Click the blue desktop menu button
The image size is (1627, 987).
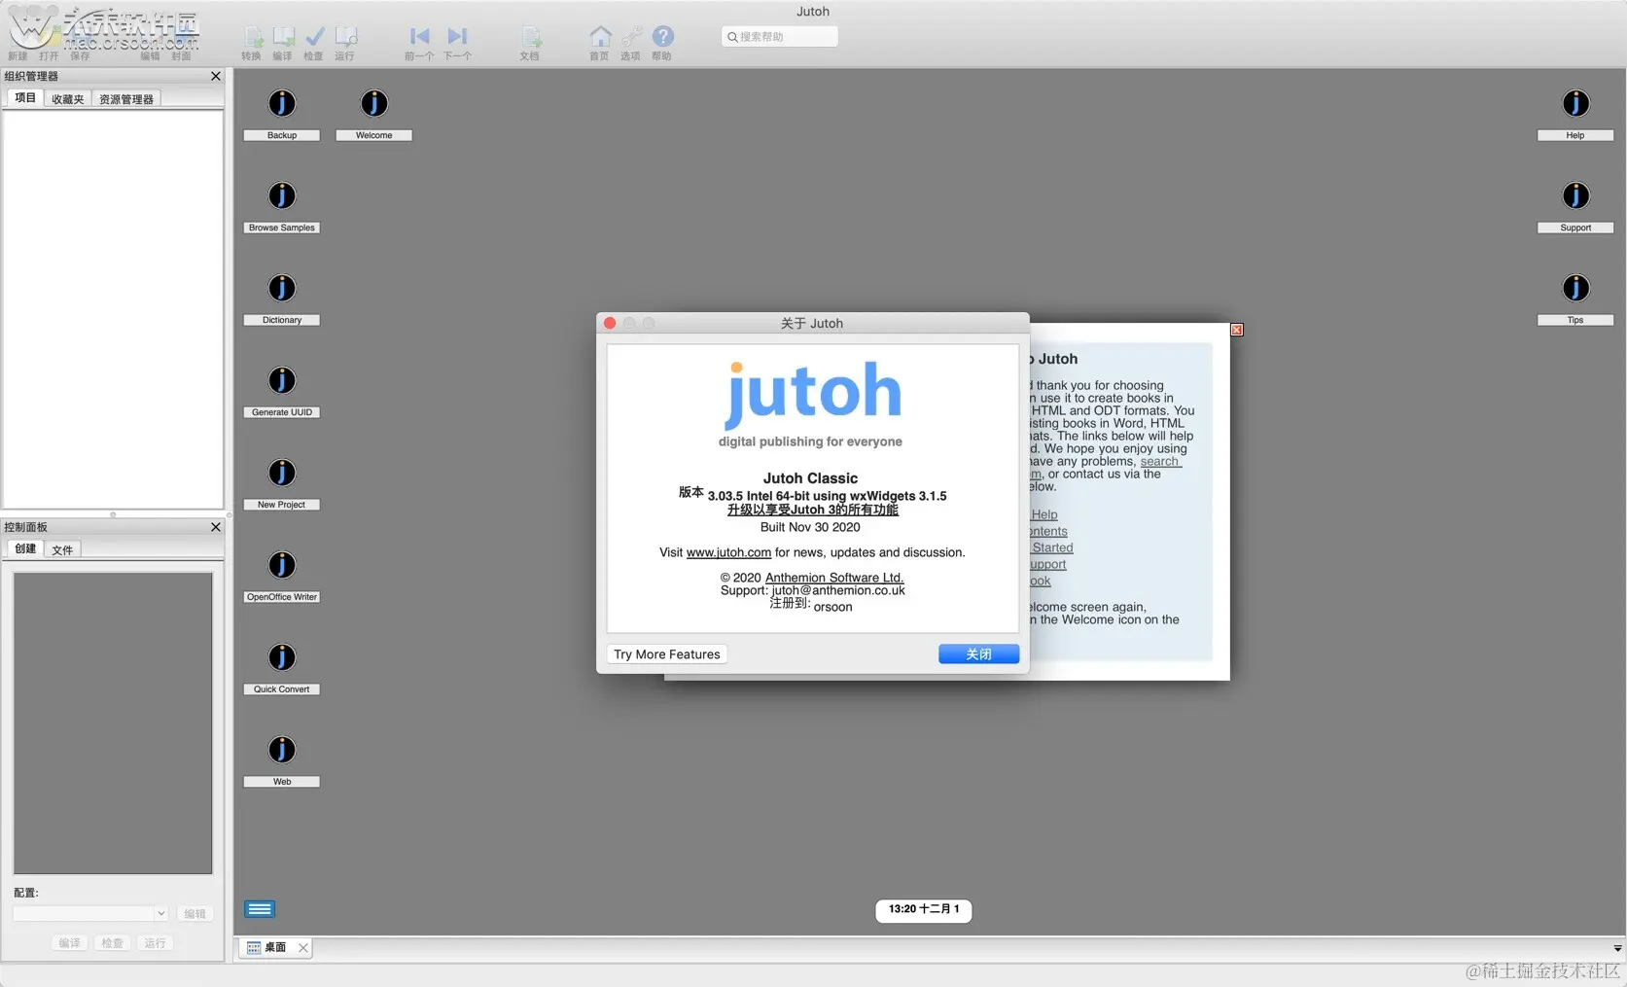pyautogui.click(x=260, y=909)
